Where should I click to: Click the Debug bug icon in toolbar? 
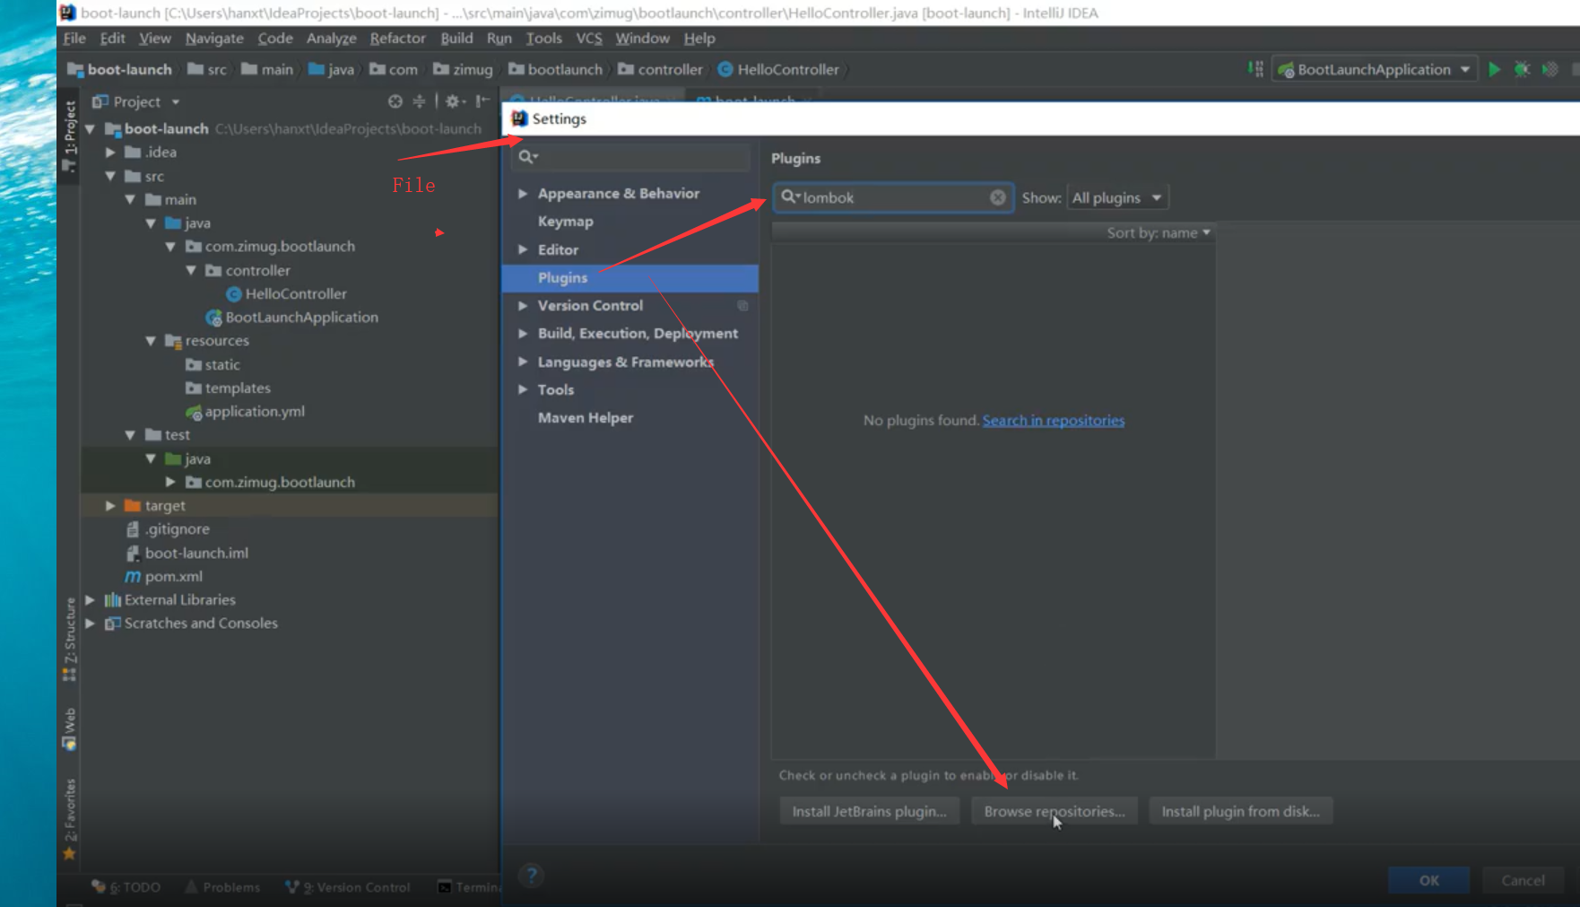click(x=1522, y=69)
